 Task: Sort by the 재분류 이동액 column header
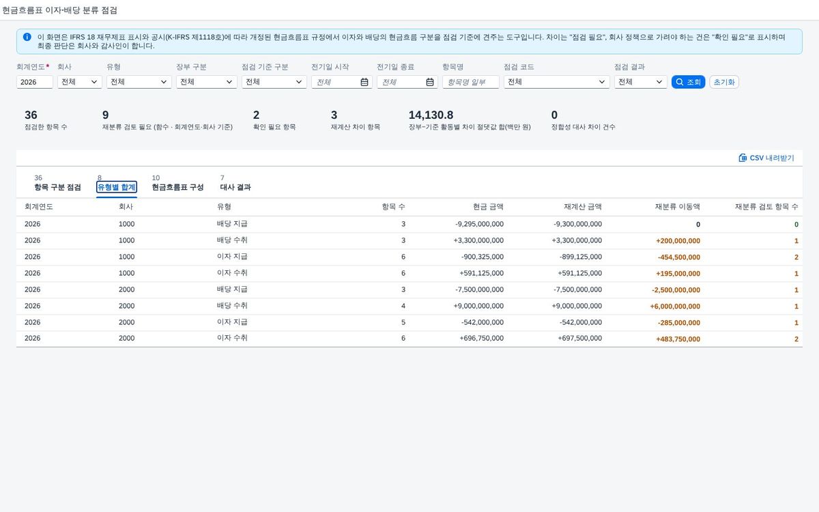pyautogui.click(x=677, y=206)
